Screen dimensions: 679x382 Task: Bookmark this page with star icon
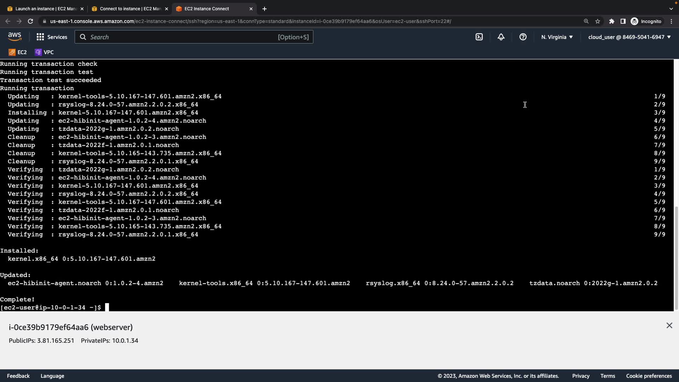pos(598,21)
